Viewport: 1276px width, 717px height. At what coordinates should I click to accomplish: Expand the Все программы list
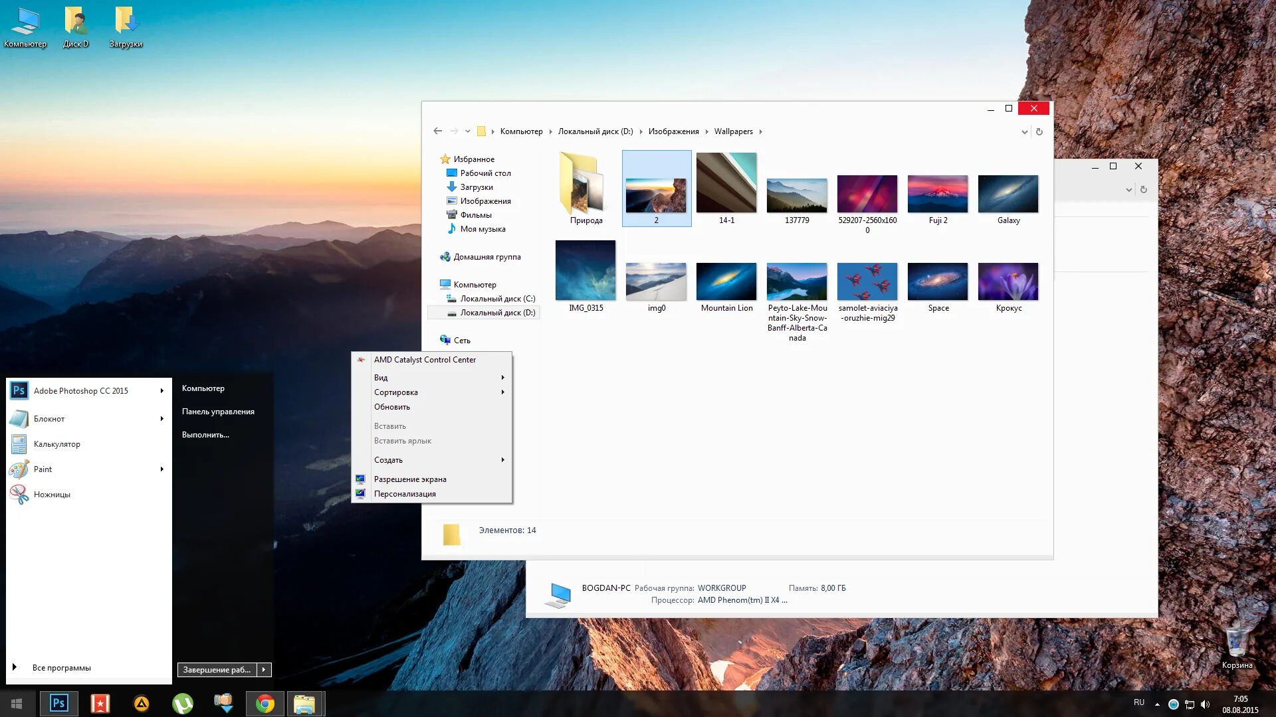tap(61, 668)
